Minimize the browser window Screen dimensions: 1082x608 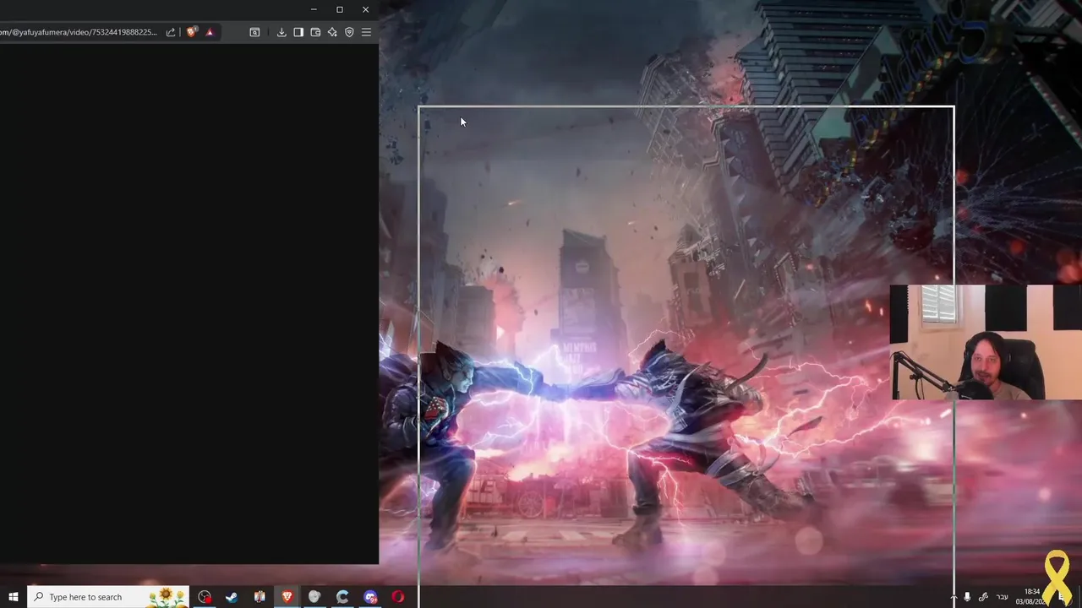tap(314, 9)
